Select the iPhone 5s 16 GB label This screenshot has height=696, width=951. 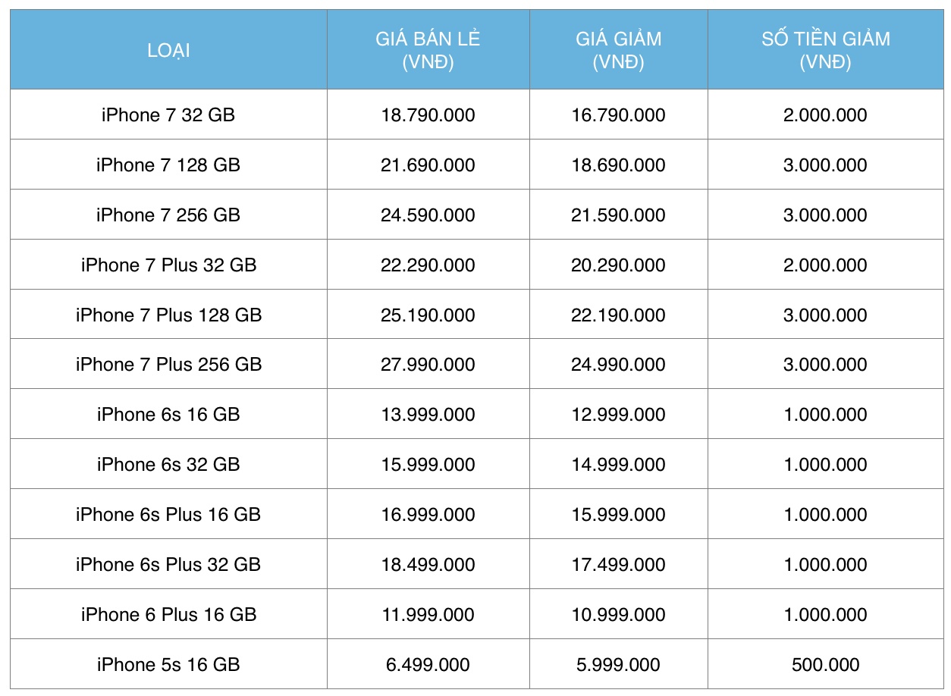click(168, 665)
